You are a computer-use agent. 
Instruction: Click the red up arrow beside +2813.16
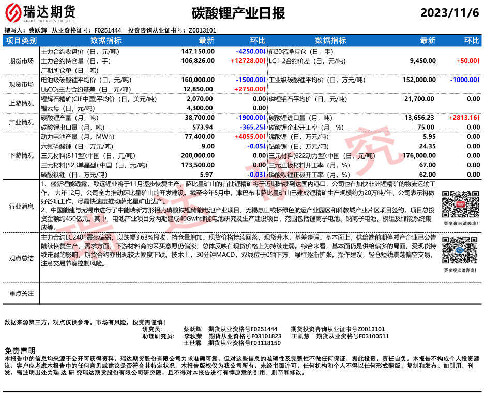[x=478, y=118]
